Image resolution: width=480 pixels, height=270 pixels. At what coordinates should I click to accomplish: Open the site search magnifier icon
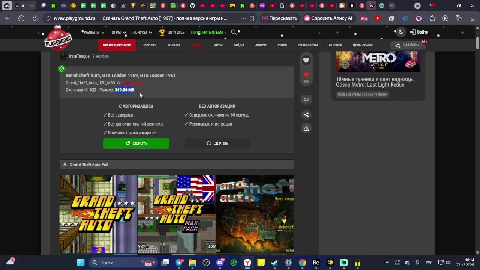pos(234,32)
